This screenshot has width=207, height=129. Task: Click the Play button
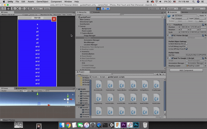(x=98, y=9)
